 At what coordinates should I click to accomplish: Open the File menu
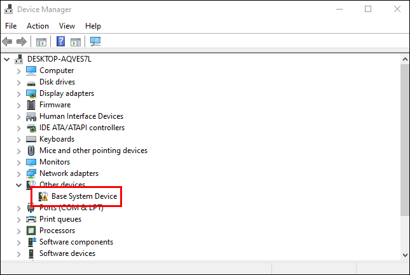(11, 26)
